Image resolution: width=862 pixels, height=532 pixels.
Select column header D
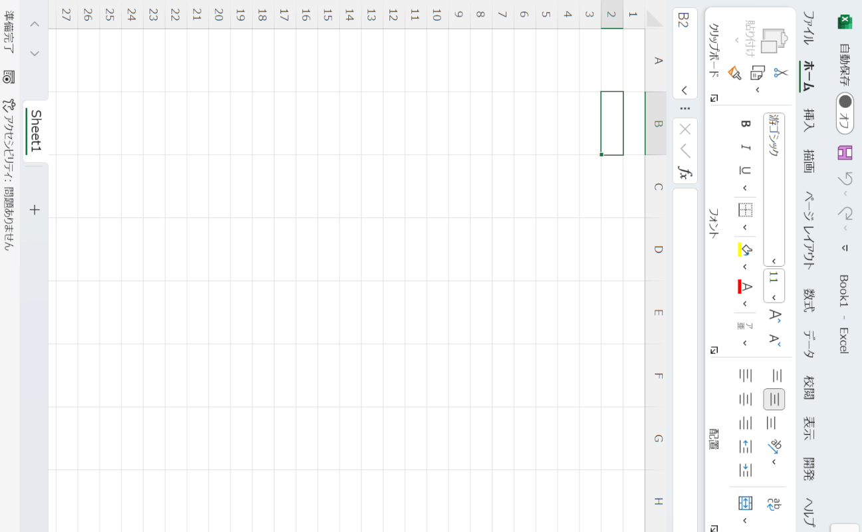tap(657, 249)
